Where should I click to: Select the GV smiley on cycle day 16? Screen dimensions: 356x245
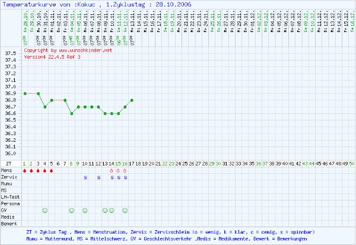pos(125,210)
